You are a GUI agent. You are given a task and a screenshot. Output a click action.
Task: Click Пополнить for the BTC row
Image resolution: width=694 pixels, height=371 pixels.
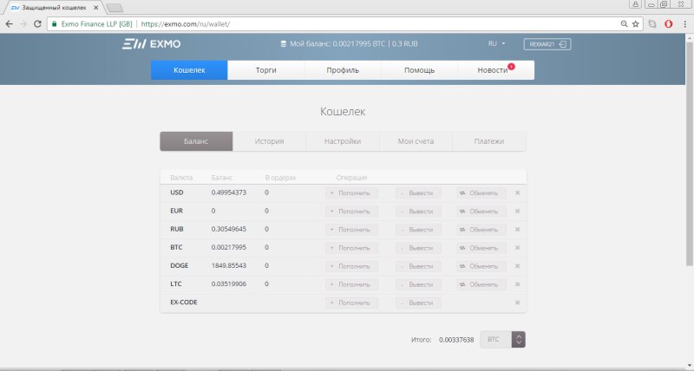point(350,247)
